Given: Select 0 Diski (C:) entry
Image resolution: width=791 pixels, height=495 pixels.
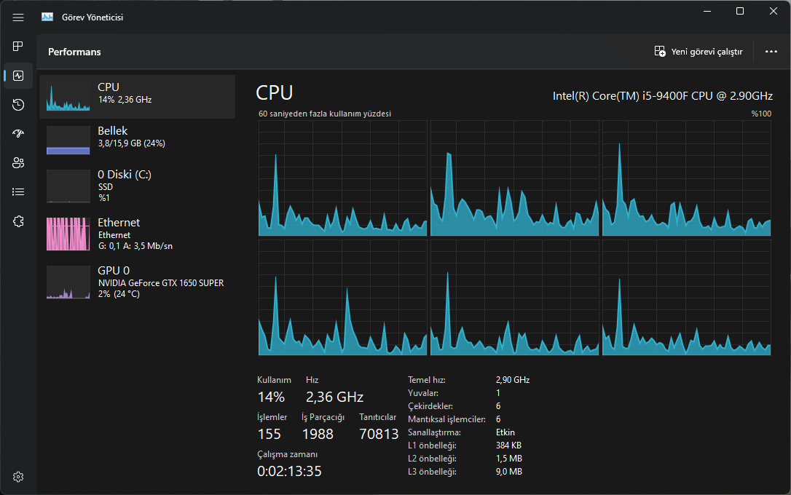Looking at the screenshot, I should (138, 185).
